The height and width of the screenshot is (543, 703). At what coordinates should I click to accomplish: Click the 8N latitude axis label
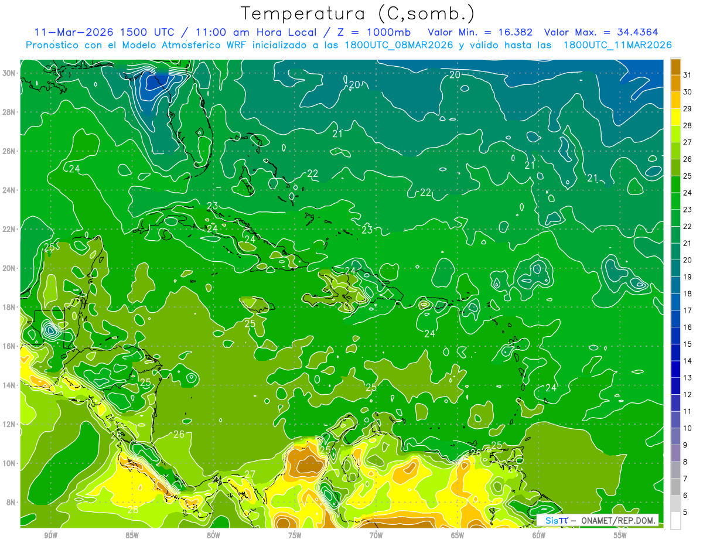point(11,503)
